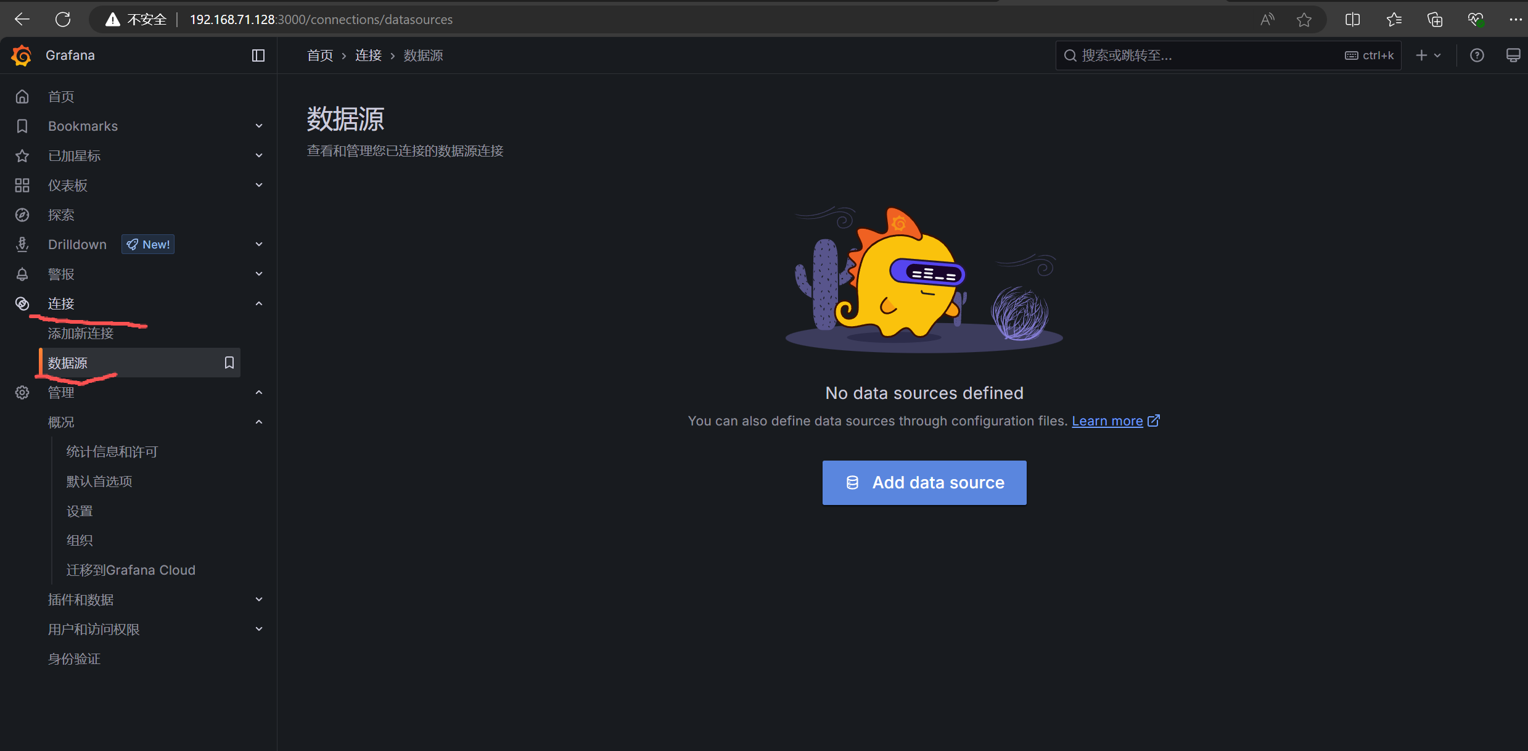Expand the Drilldown section chevron
1528x751 pixels.
[x=259, y=245]
